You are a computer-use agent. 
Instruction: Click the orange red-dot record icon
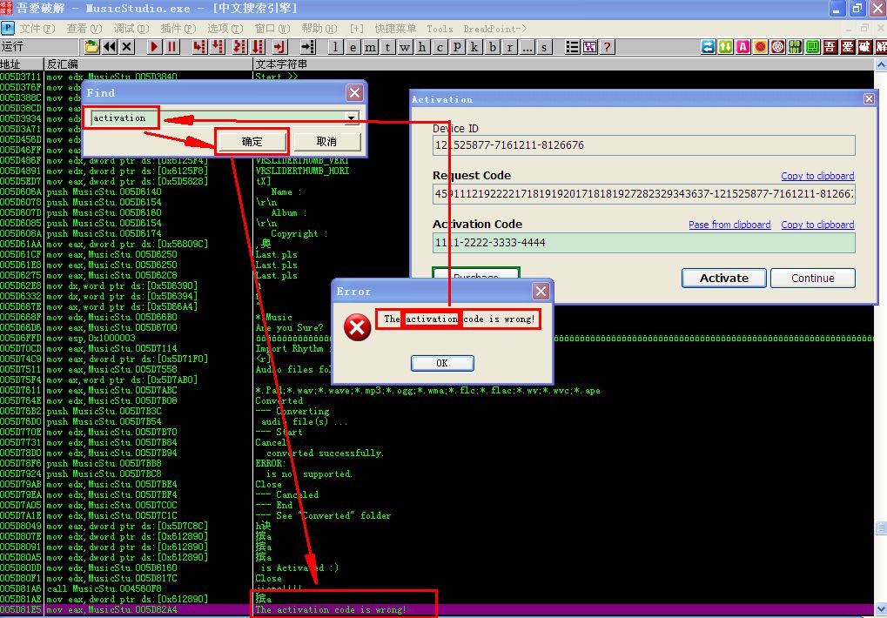[x=760, y=47]
